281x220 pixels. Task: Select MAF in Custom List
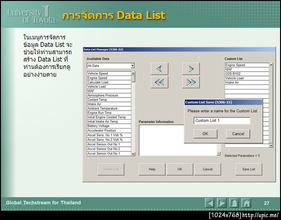247,69
